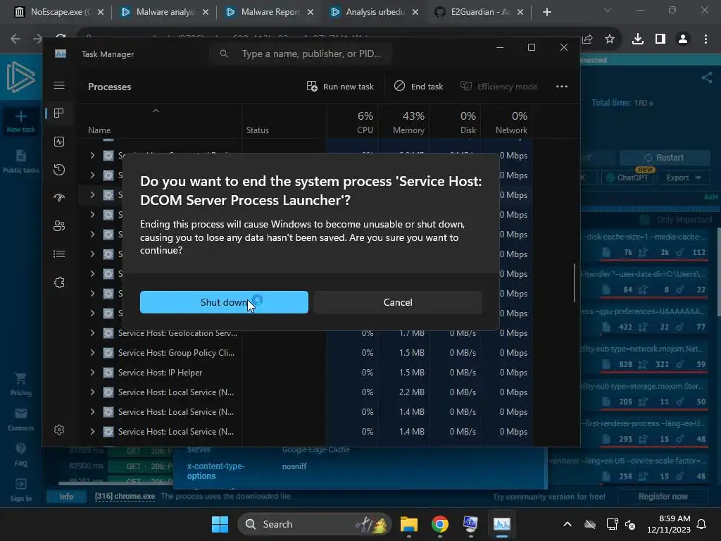Show hidden system tray icons
This screenshot has height=541, width=721.
(568, 524)
